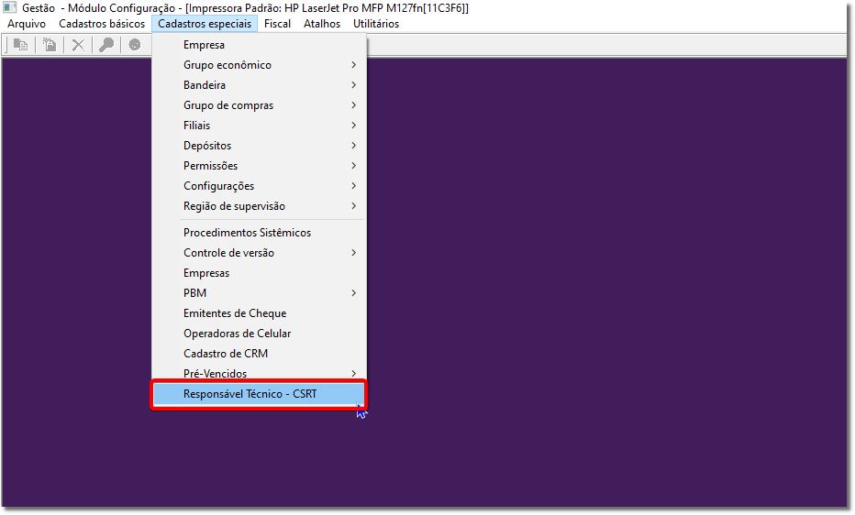Choose Operadoras de Celular entry

pyautogui.click(x=259, y=334)
